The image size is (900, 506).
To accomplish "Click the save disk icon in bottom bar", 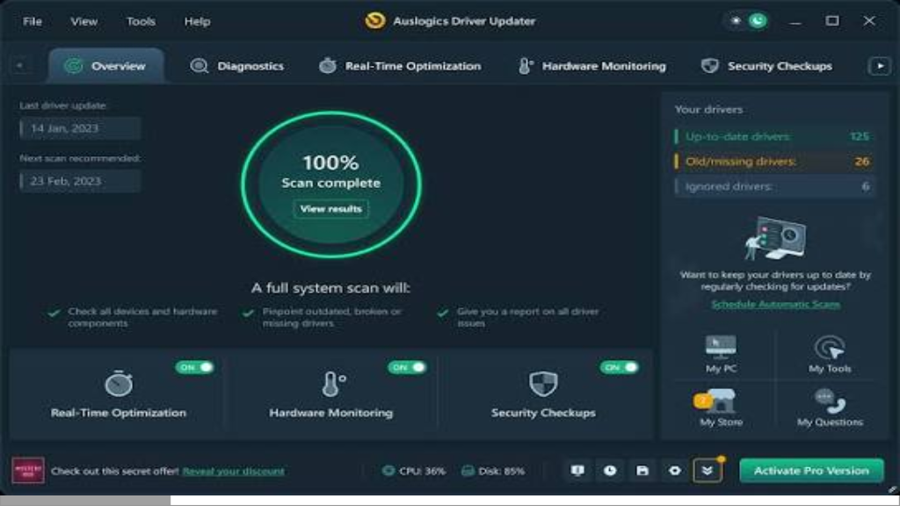I will coord(642,471).
